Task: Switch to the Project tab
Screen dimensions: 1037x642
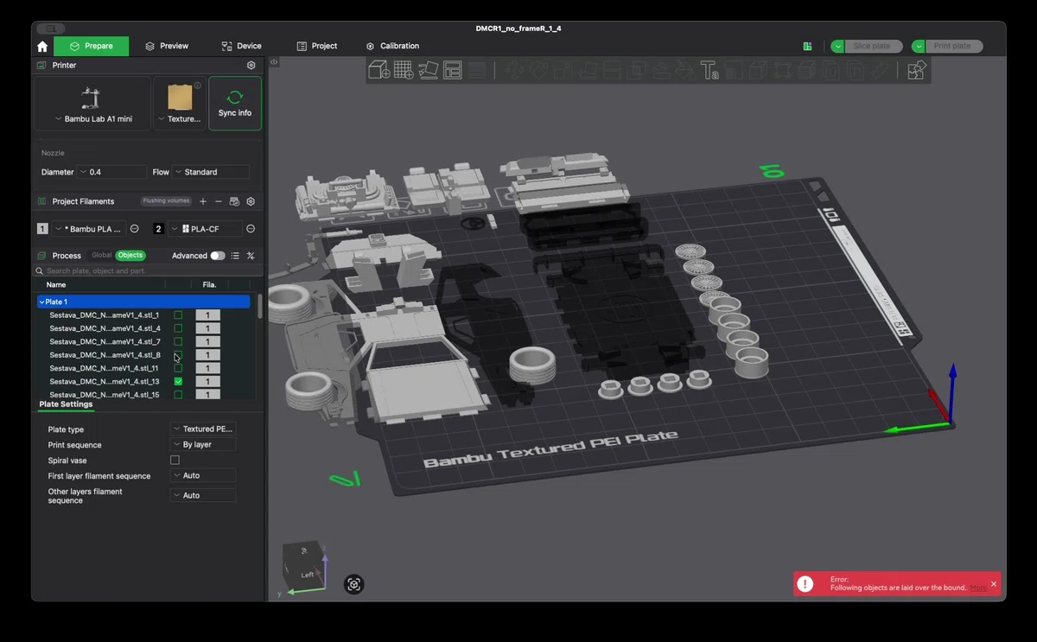Action: 317,46
